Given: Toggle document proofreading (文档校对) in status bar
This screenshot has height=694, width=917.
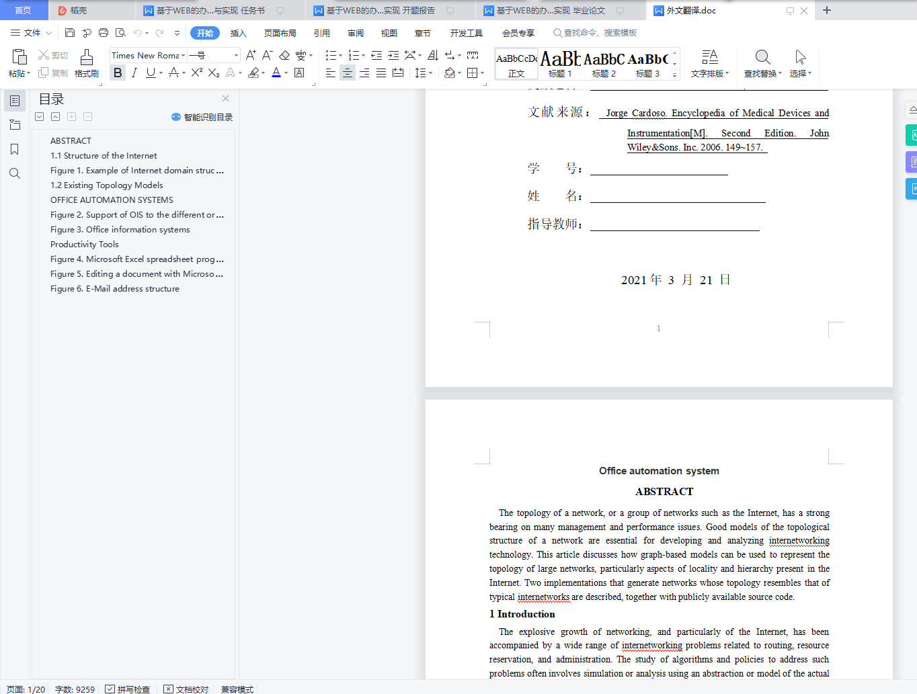Looking at the screenshot, I should [x=186, y=689].
